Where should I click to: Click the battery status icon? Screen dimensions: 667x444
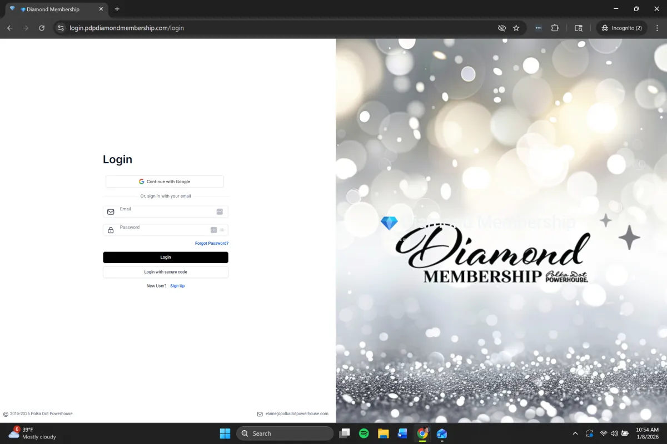[625, 433]
